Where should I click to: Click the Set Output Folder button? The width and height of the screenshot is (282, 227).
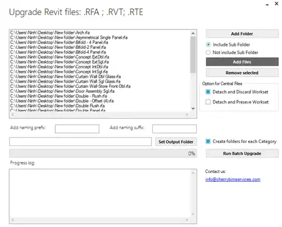[176, 142]
